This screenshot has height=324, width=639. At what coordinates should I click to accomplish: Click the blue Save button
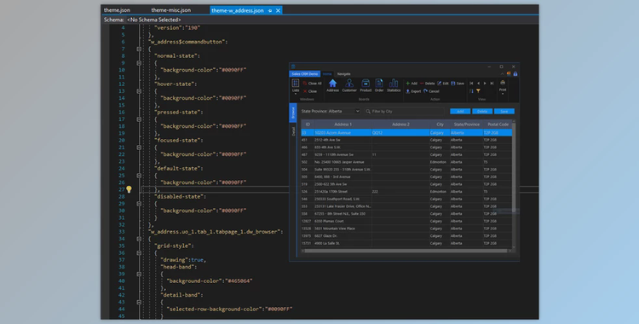click(x=504, y=111)
